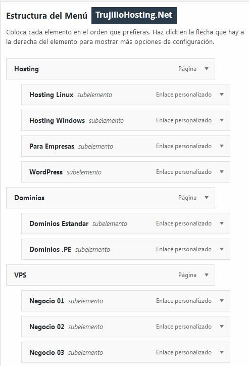Screen dimensions: 249x366
Task: Click the Dominios .PE subelement title
Action: click(x=51, y=249)
